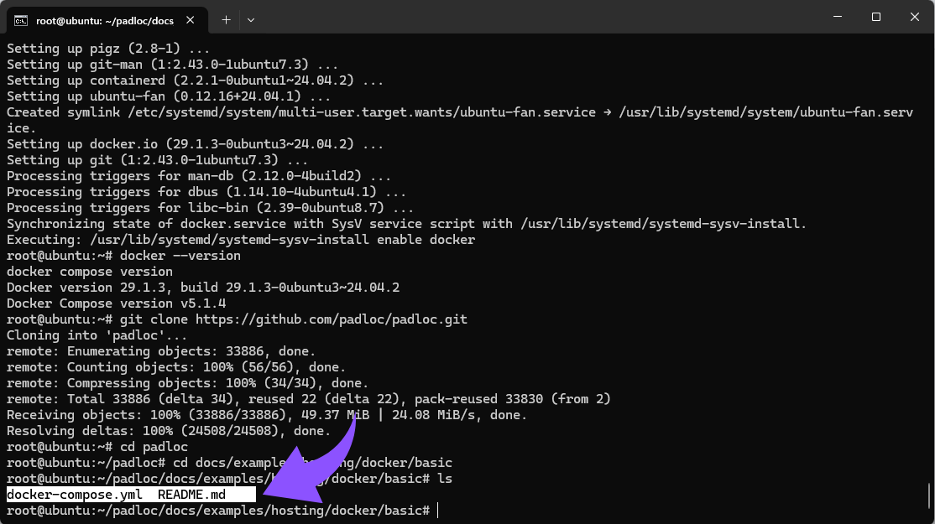The height and width of the screenshot is (524, 935).
Task: Maximize the terminal window
Action: (876, 17)
